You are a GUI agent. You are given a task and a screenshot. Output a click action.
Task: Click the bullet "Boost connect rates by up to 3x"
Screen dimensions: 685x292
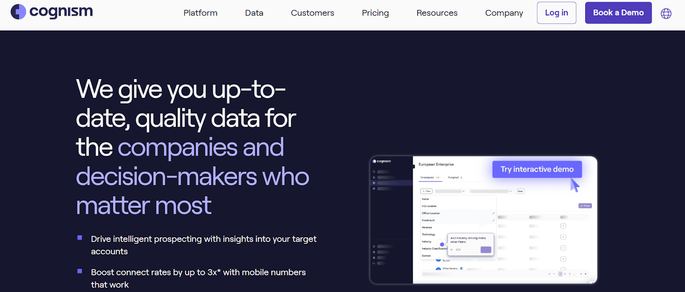pos(198,278)
